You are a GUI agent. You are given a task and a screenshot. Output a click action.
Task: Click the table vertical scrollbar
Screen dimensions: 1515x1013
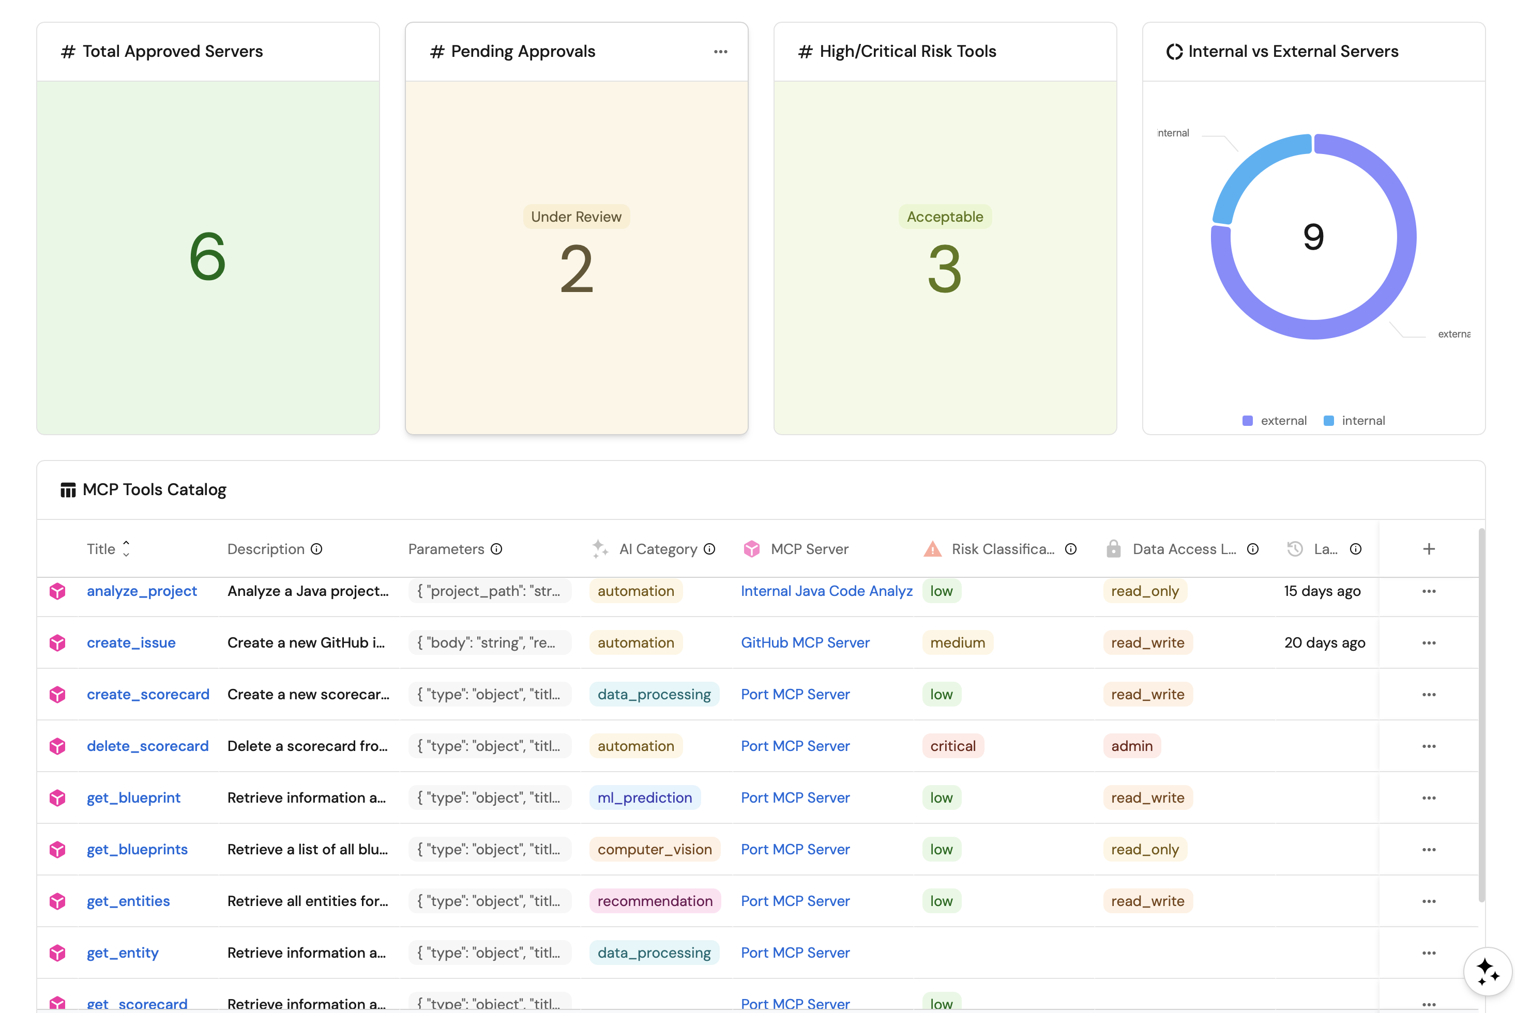coord(1481,711)
